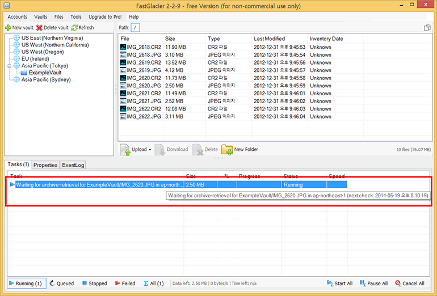Sort files by Size column header
Viewport: 437px width, 296px height.
point(170,39)
